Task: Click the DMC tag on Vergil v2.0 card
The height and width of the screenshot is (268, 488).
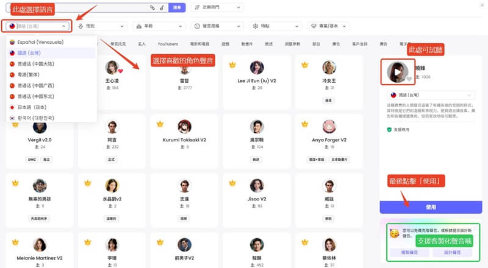Action: click(x=32, y=160)
